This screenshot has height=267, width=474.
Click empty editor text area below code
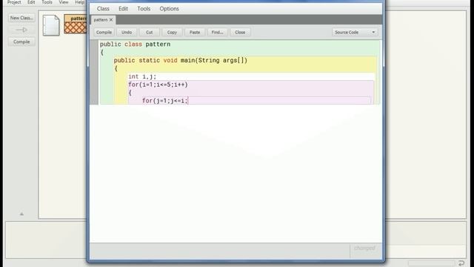[x=236, y=173]
